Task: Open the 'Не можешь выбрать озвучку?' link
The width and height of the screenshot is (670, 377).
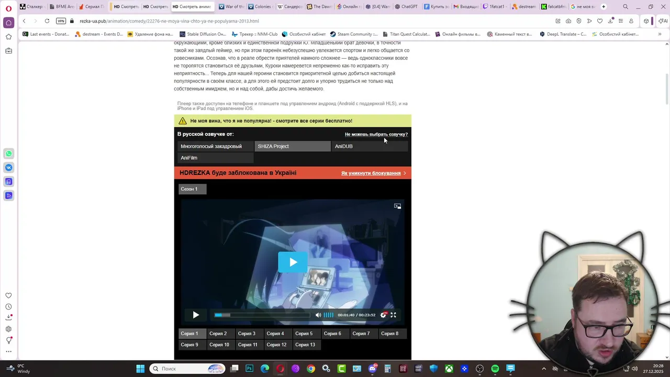Action: pos(376,135)
